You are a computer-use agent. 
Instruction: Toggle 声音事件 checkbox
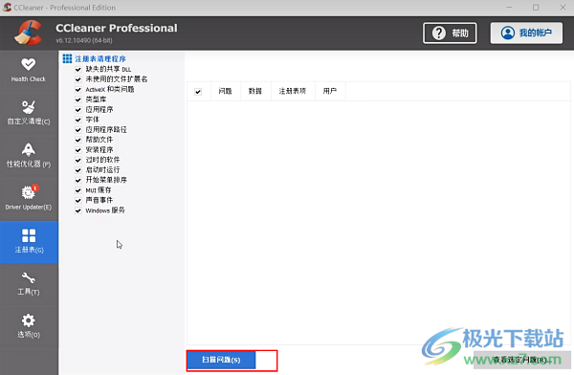pos(78,200)
